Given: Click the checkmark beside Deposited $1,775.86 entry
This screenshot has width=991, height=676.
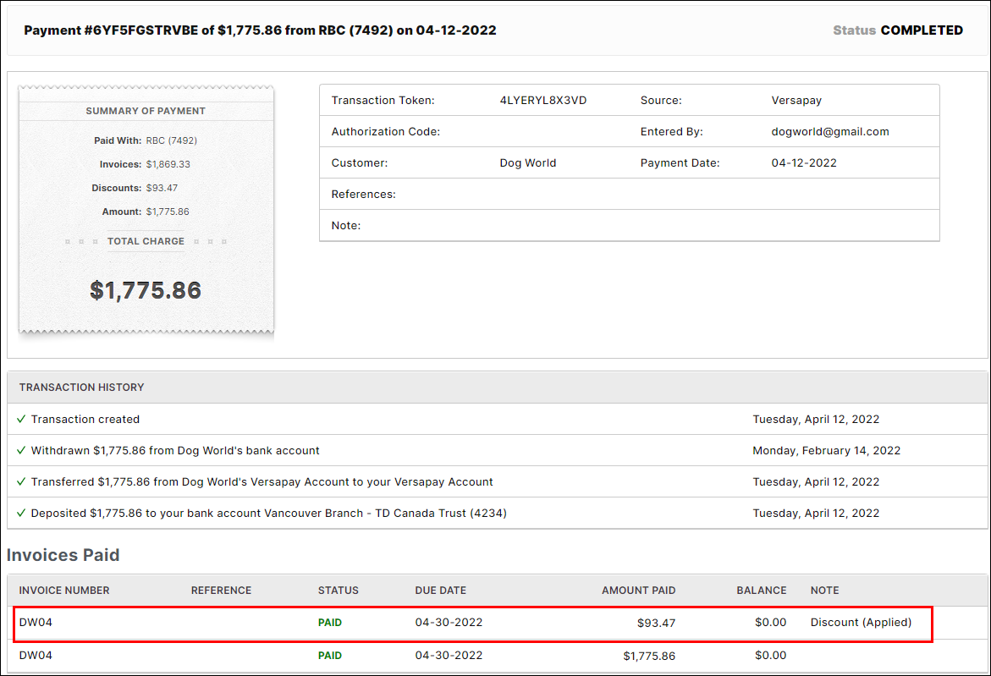Looking at the screenshot, I should [21, 513].
